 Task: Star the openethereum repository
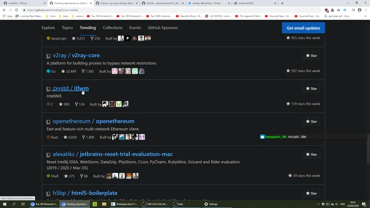tap(311, 121)
